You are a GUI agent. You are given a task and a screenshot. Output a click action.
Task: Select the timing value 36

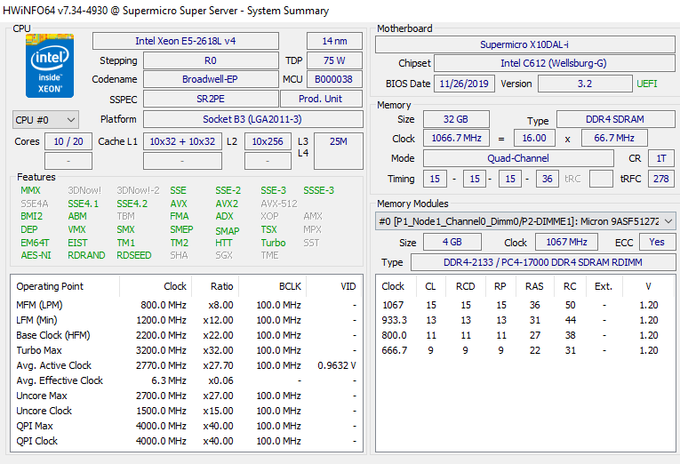pyautogui.click(x=548, y=179)
